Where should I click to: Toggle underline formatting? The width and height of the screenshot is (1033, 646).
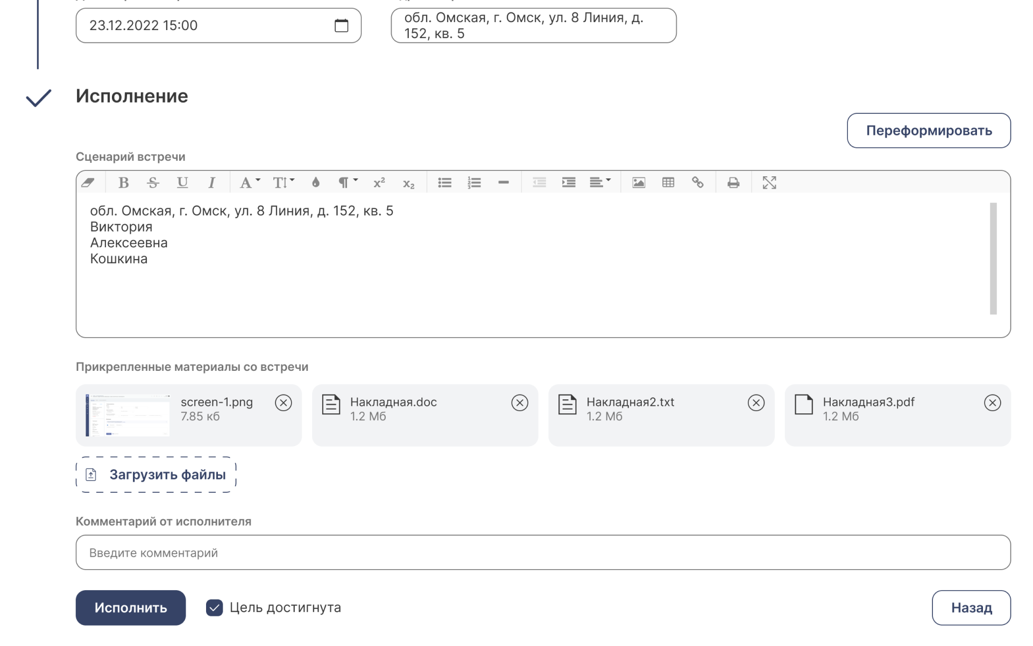pos(182,183)
